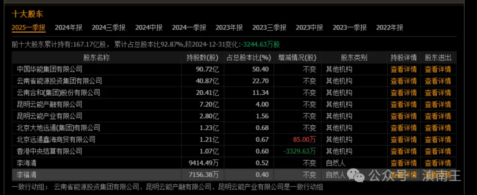Viewport: 477px width, 195px height.
Task: Click the 9414.49万 share count cell
Action: (x=204, y=163)
